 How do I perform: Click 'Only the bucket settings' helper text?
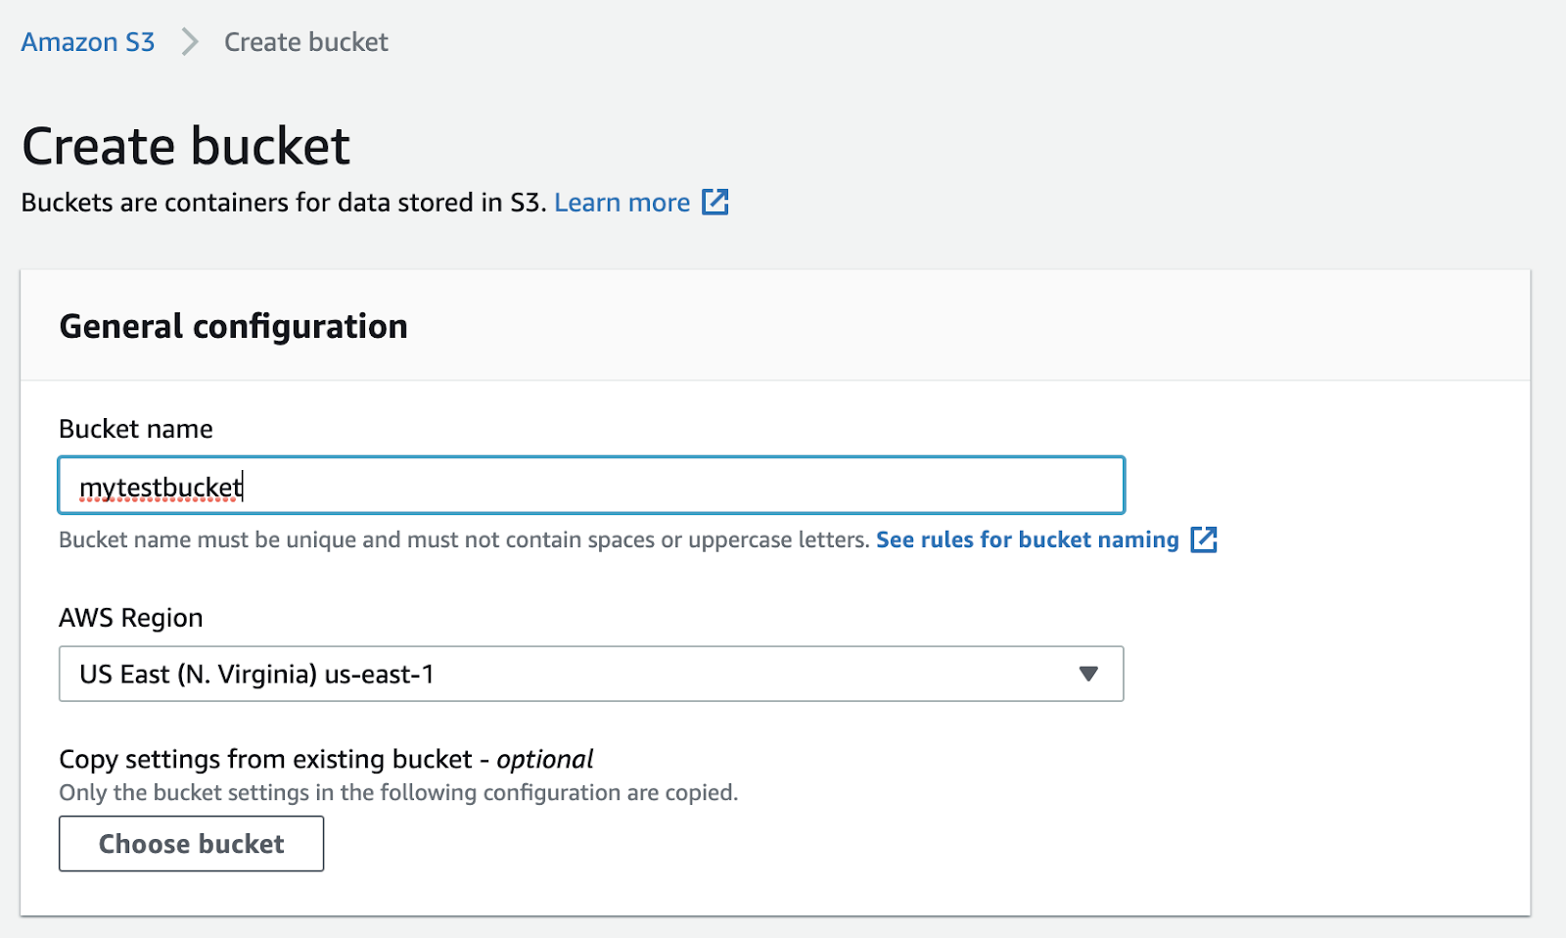tap(398, 792)
